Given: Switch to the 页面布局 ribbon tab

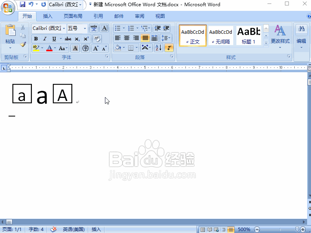Looking at the screenshot, I should click(x=72, y=16).
